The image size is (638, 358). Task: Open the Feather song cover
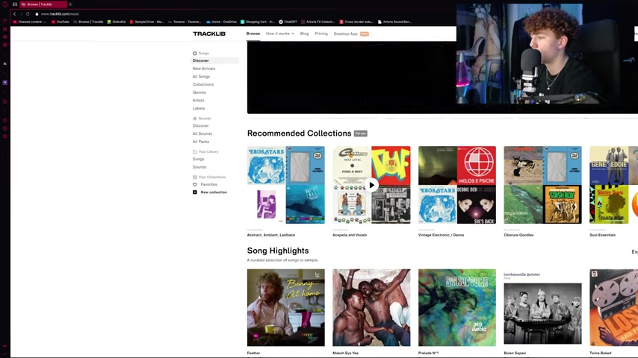click(x=285, y=307)
